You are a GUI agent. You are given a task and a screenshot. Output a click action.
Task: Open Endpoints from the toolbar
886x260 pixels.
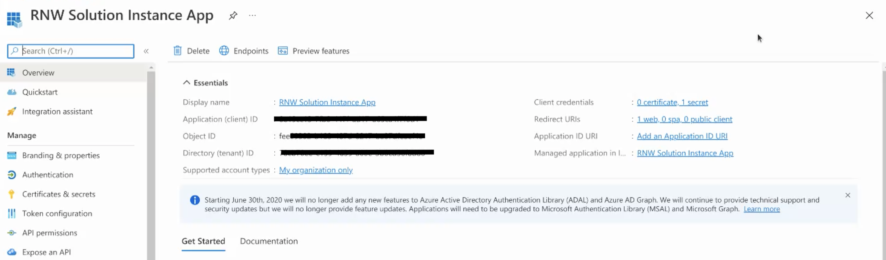click(244, 51)
